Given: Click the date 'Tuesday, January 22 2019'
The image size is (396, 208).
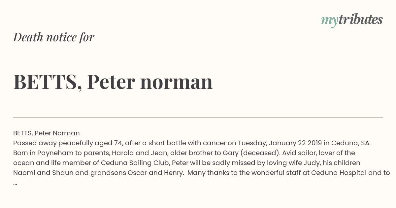Looking at the screenshot, I should [x=280, y=143].
